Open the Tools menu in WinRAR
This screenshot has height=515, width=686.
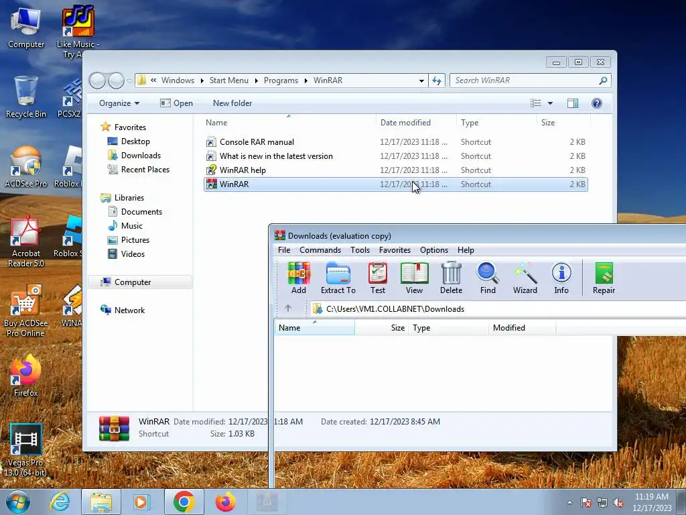(x=360, y=250)
